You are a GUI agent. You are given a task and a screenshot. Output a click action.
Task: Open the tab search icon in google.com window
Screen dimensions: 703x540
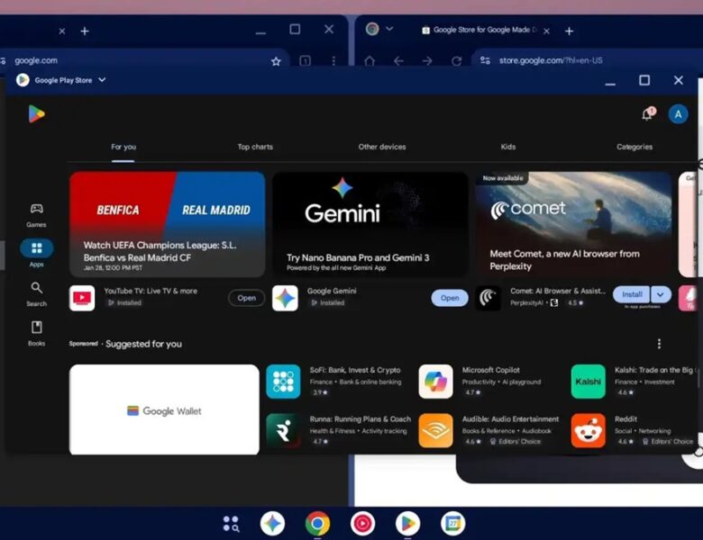coord(305,61)
